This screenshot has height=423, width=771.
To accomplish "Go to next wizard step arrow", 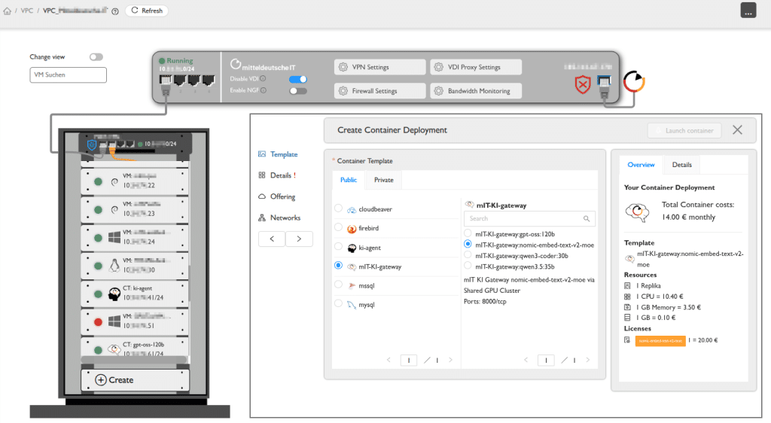I will 299,239.
